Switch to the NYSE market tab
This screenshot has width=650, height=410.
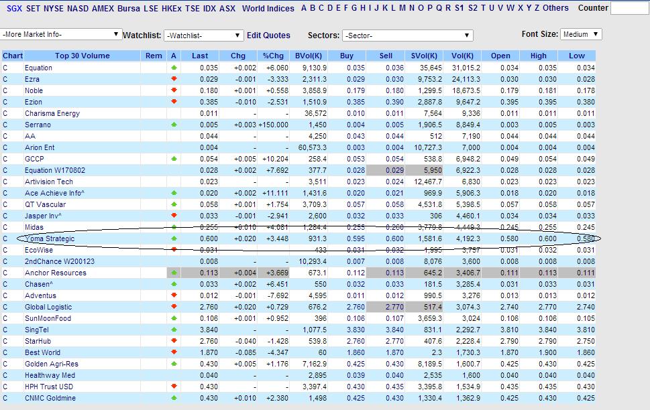tap(54, 8)
